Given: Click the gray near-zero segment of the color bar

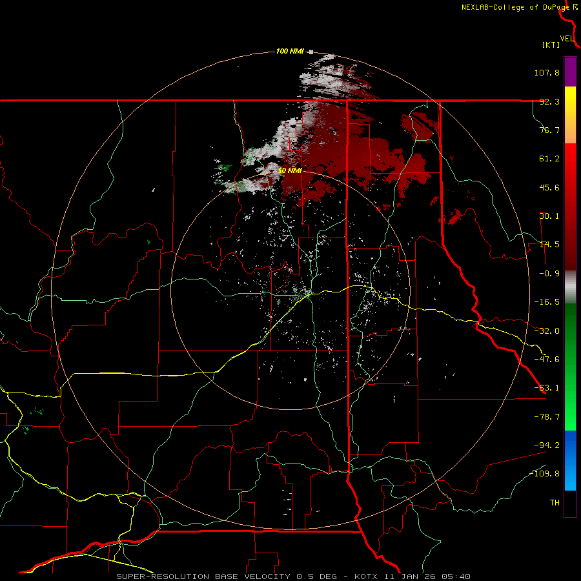Looking at the screenshot, I should [x=570, y=287].
